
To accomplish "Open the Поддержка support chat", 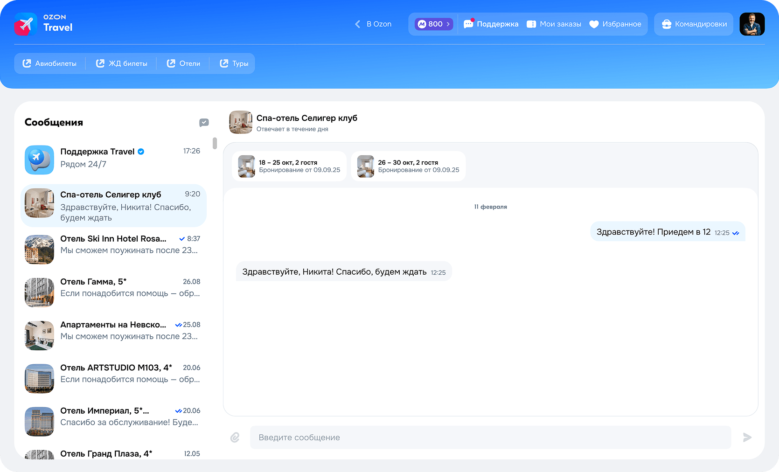I will point(491,24).
